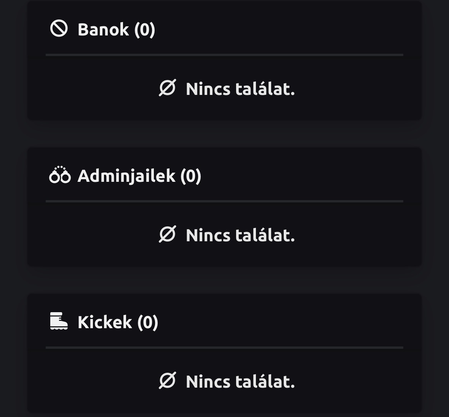Click the divider line below Kickek header
Screen dimensions: 449x417
pyautogui.click(x=224, y=348)
